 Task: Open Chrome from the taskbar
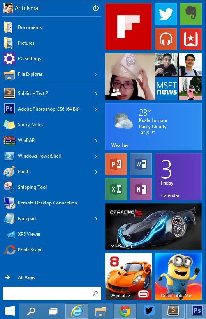coord(125,311)
